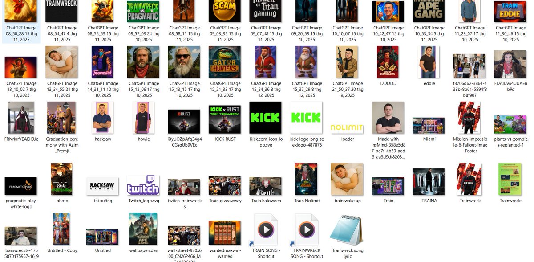The image size is (534, 262).
Task: Select the Twitch_logo.svg file
Action: pyautogui.click(x=143, y=185)
